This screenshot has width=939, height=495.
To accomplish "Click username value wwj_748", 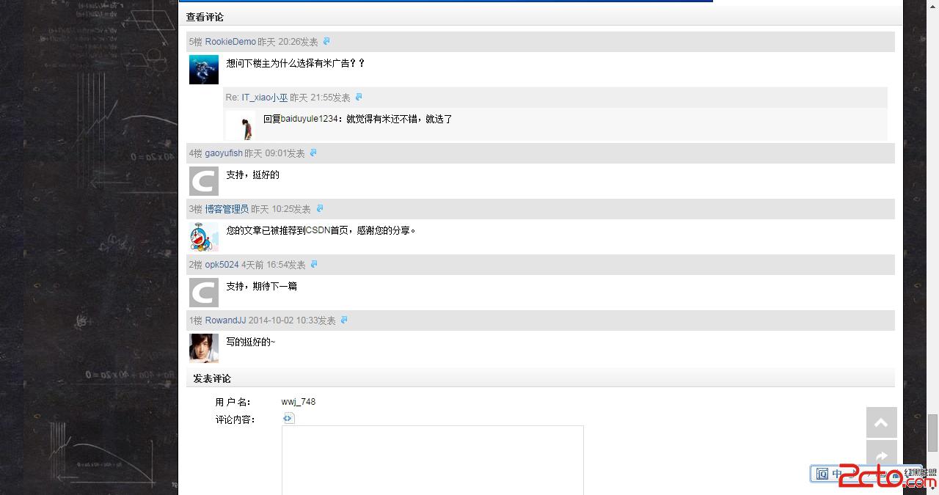I will pyautogui.click(x=299, y=402).
